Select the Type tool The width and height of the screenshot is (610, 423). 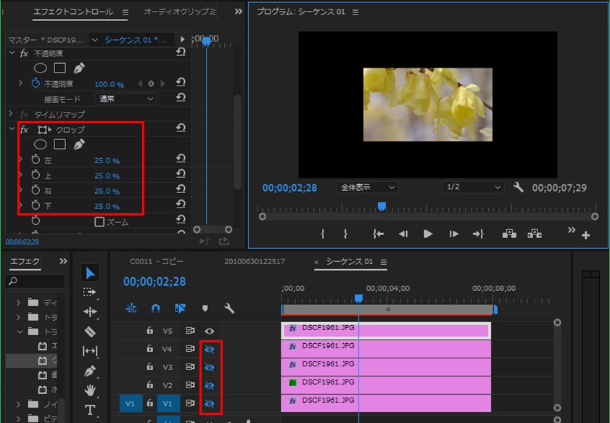click(90, 410)
